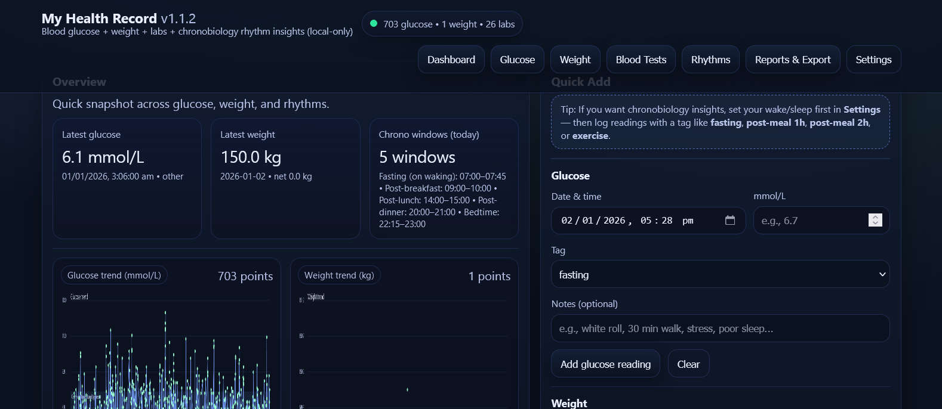Click into the mmol/L glucose value field

(x=809, y=221)
